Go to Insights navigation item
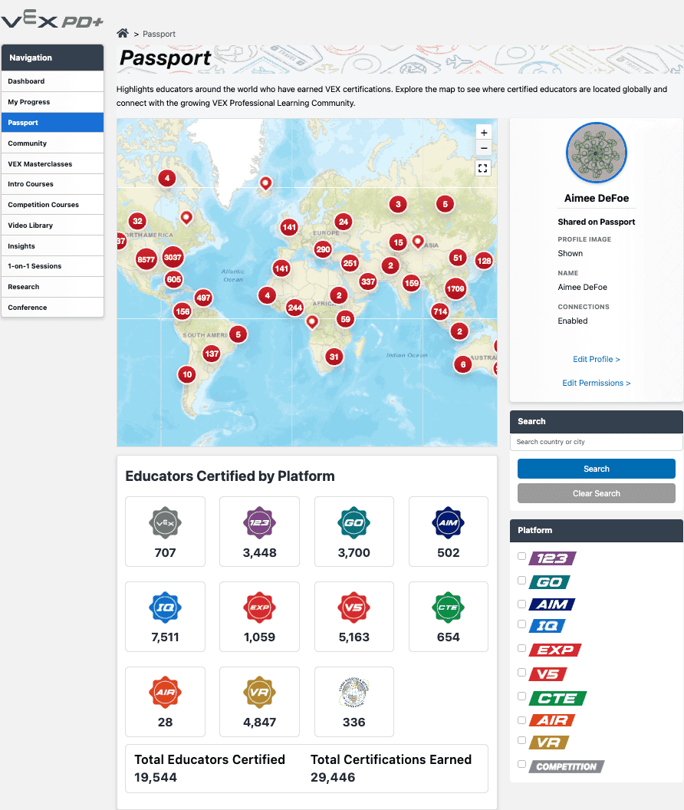684x810 pixels. pyautogui.click(x=52, y=246)
